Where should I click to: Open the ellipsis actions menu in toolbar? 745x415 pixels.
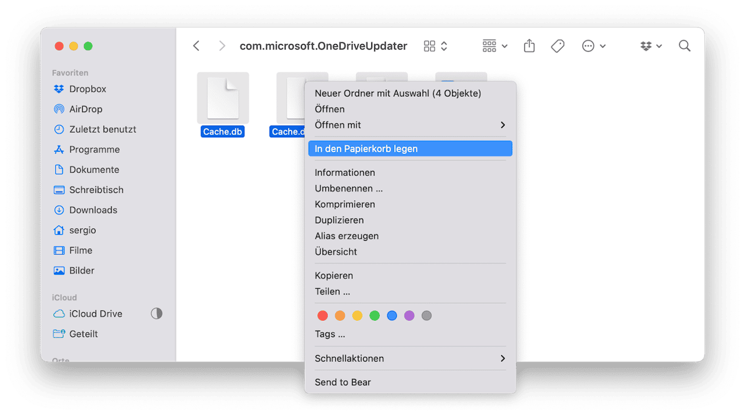pos(594,46)
